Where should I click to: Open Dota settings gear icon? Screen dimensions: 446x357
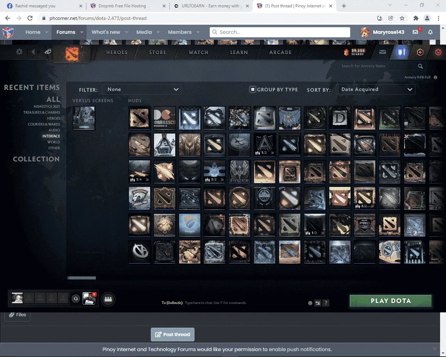[x=19, y=52]
